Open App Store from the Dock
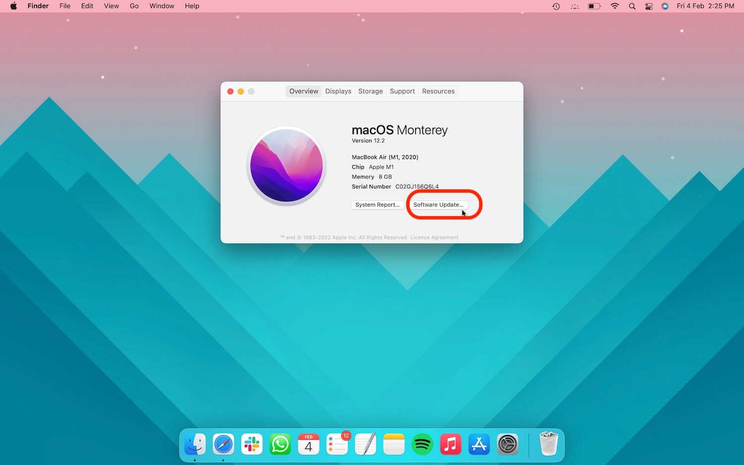Image resolution: width=744 pixels, height=465 pixels. (479, 444)
